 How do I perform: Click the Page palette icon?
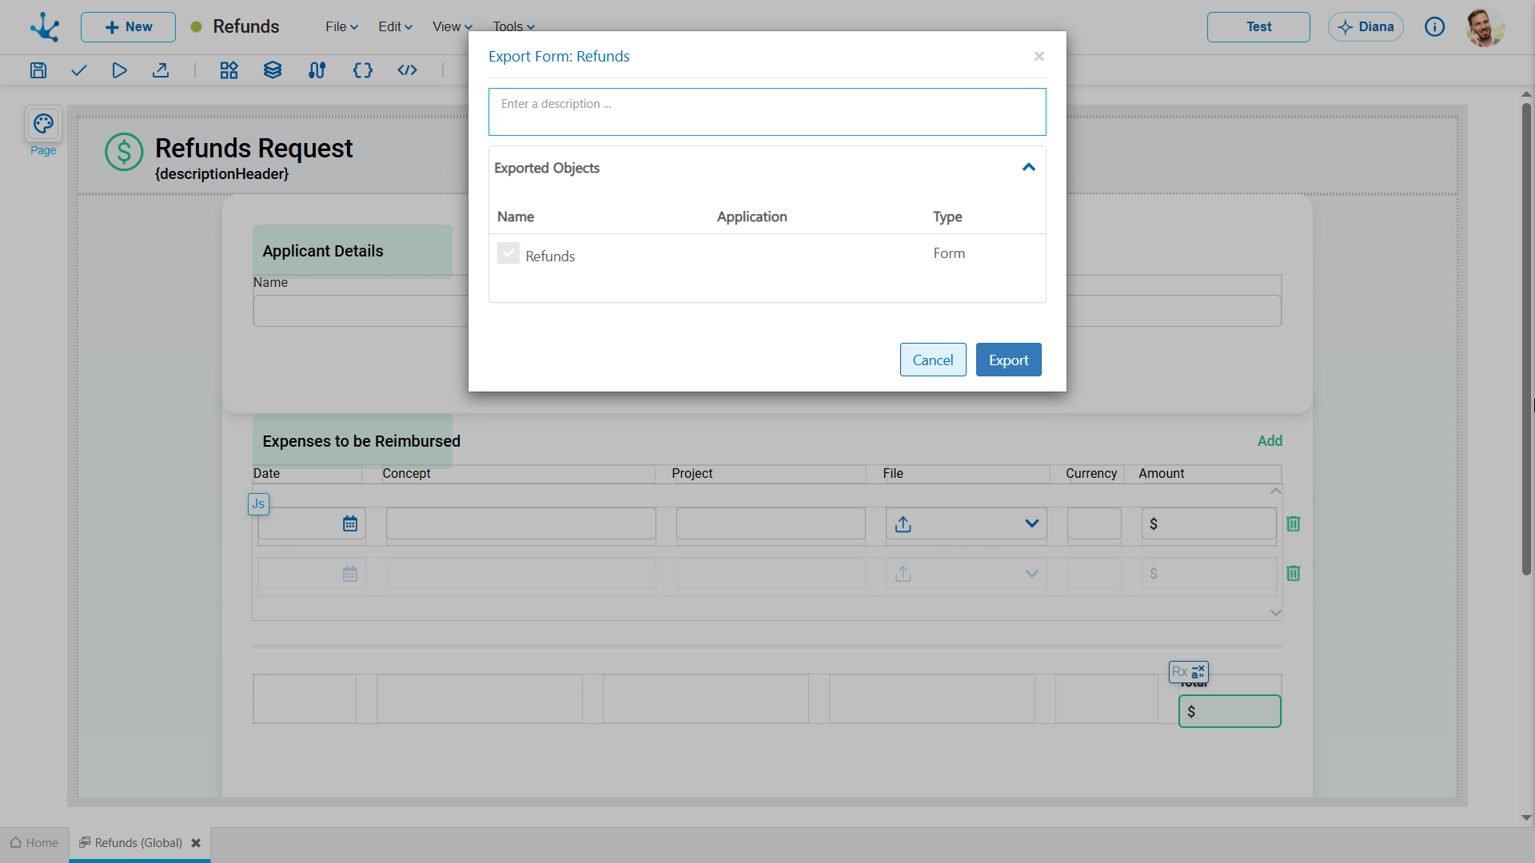pyautogui.click(x=43, y=124)
